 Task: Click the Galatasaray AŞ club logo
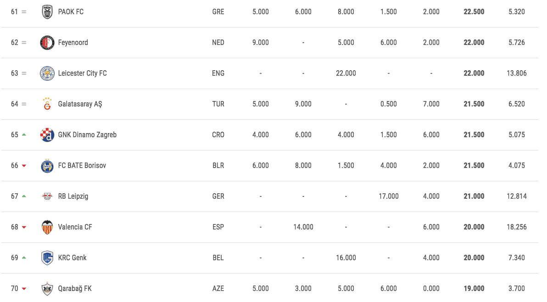click(x=47, y=104)
